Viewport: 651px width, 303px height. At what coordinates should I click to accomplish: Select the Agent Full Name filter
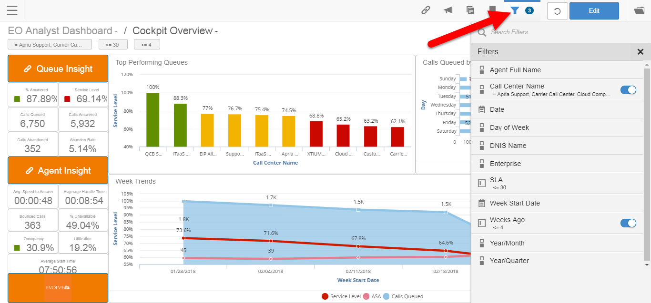(x=515, y=70)
